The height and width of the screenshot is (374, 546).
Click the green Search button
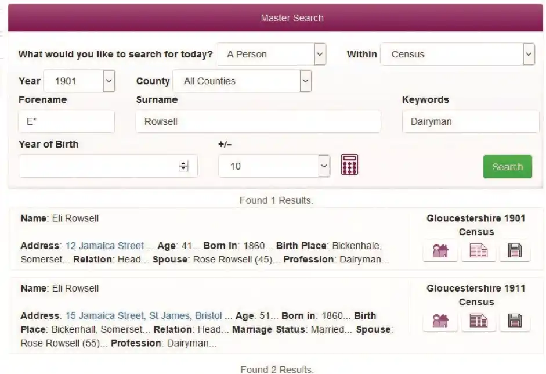coord(507,167)
